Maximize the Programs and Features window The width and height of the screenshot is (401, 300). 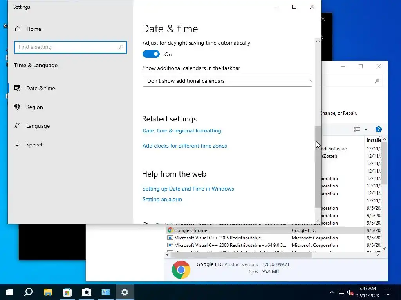(x=361, y=66)
